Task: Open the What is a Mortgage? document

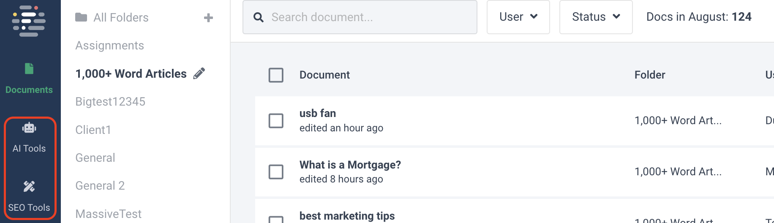Action: pyautogui.click(x=350, y=165)
